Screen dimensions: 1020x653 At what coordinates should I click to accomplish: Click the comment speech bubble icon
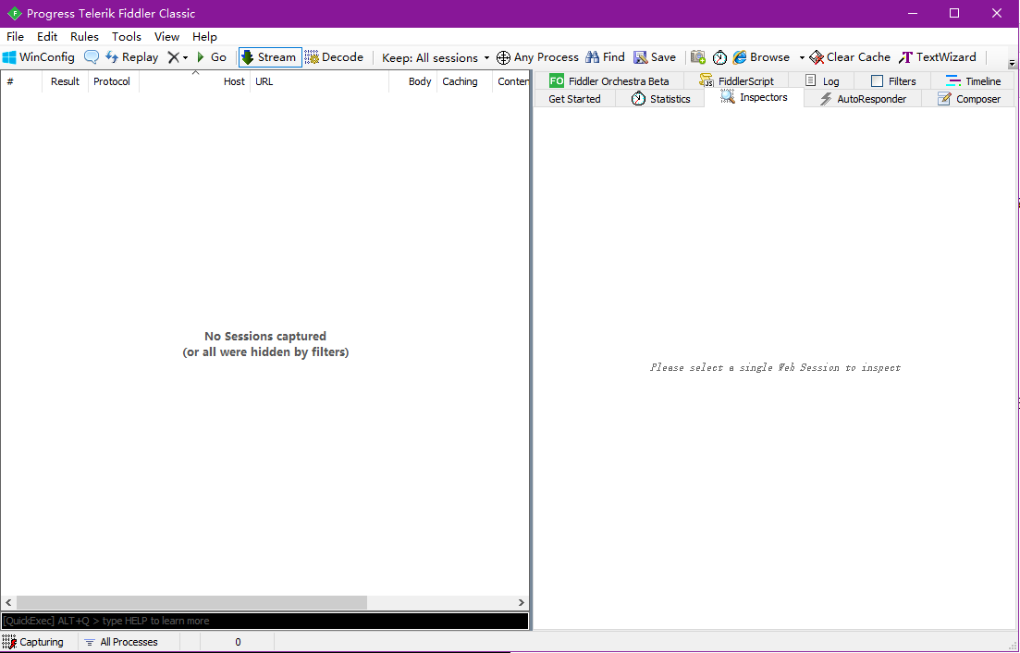(92, 57)
